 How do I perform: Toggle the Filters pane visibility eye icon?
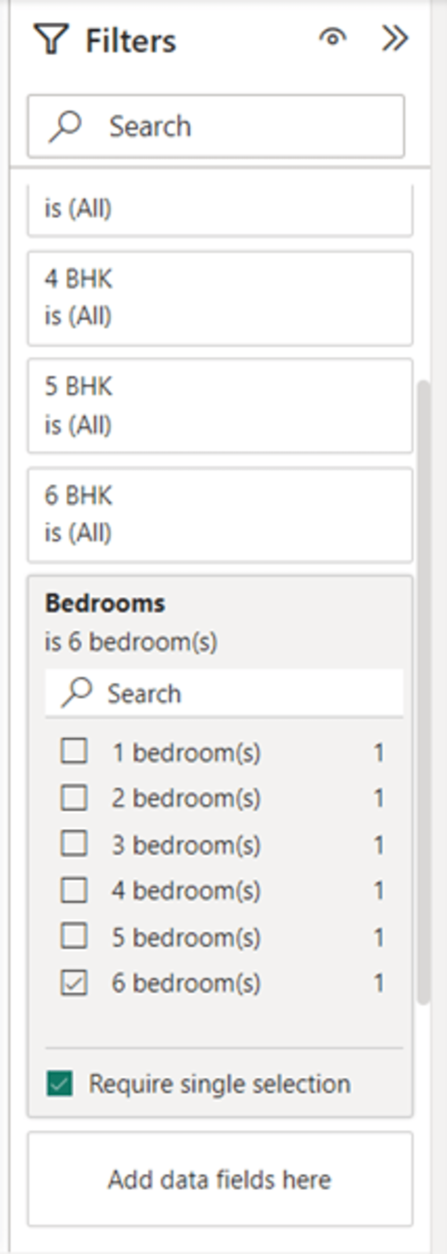(333, 38)
